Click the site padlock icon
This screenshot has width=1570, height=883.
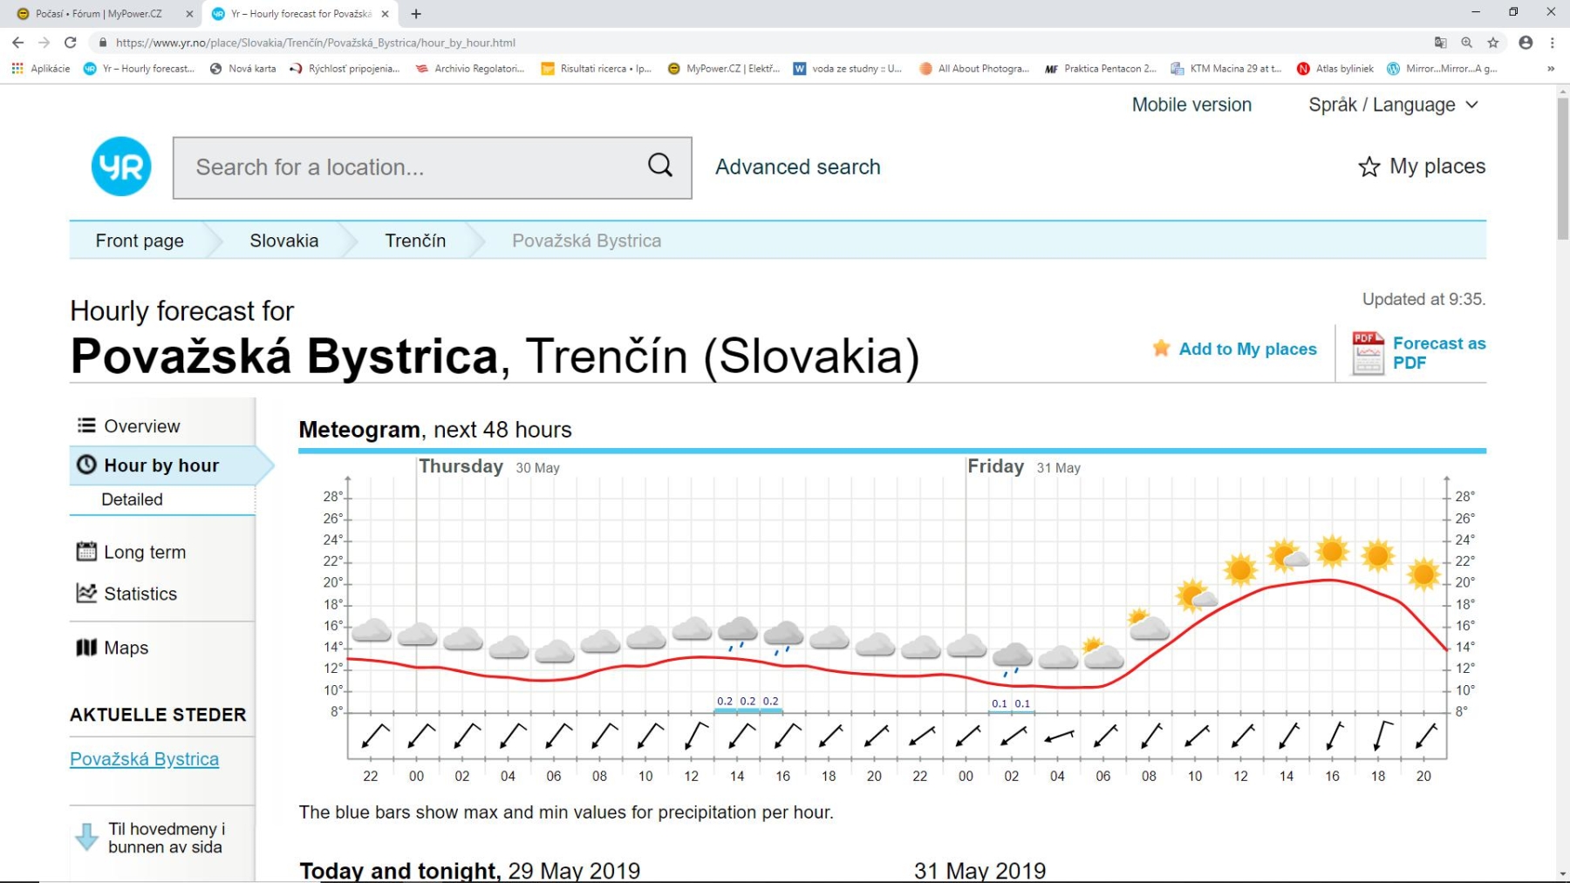pos(103,42)
